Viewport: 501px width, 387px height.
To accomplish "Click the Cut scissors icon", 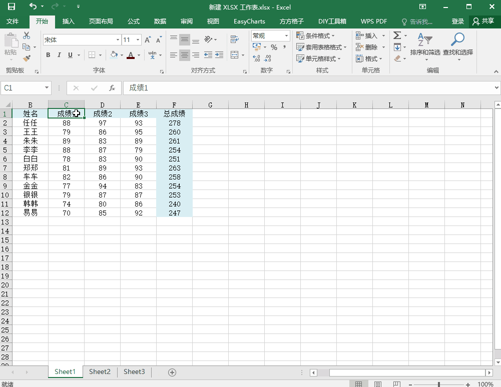I will coord(27,35).
